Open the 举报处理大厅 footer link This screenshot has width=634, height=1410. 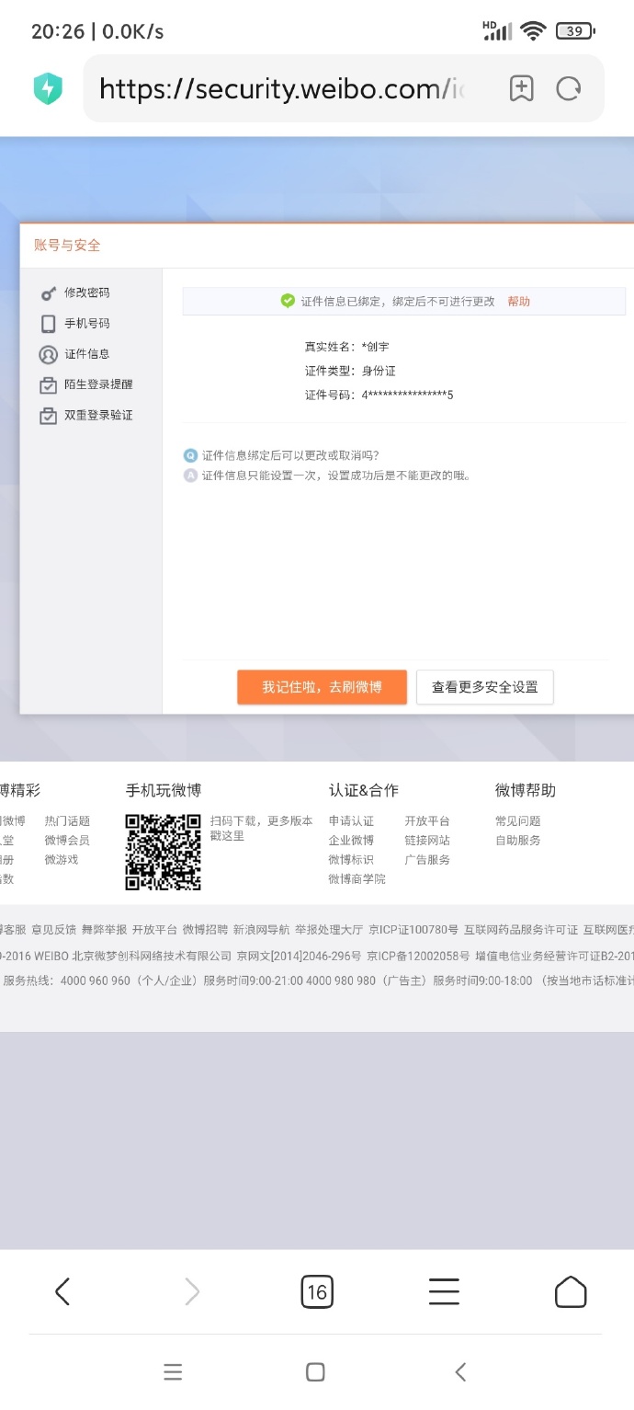[x=329, y=930]
